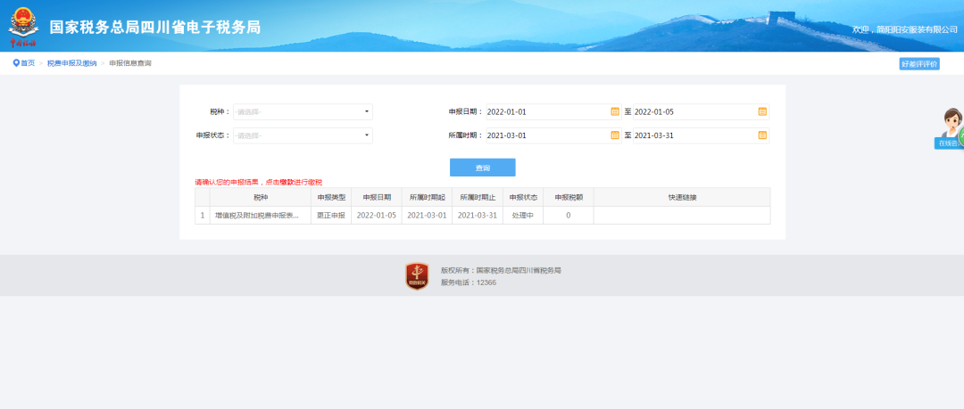Open the 申报状态 dropdown
This screenshot has width=964, height=409.
point(303,135)
